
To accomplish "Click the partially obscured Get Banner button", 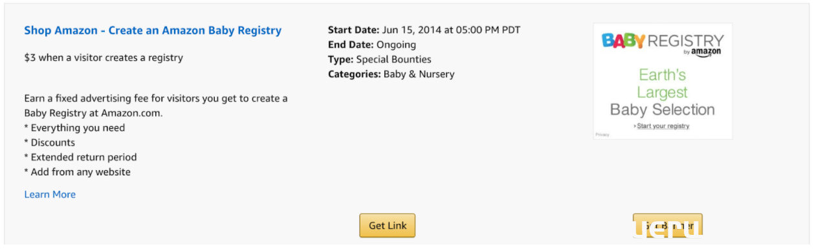I will click(668, 226).
